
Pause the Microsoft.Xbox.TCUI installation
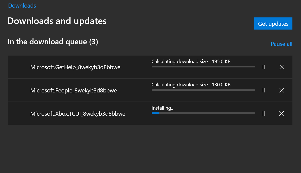(264, 113)
